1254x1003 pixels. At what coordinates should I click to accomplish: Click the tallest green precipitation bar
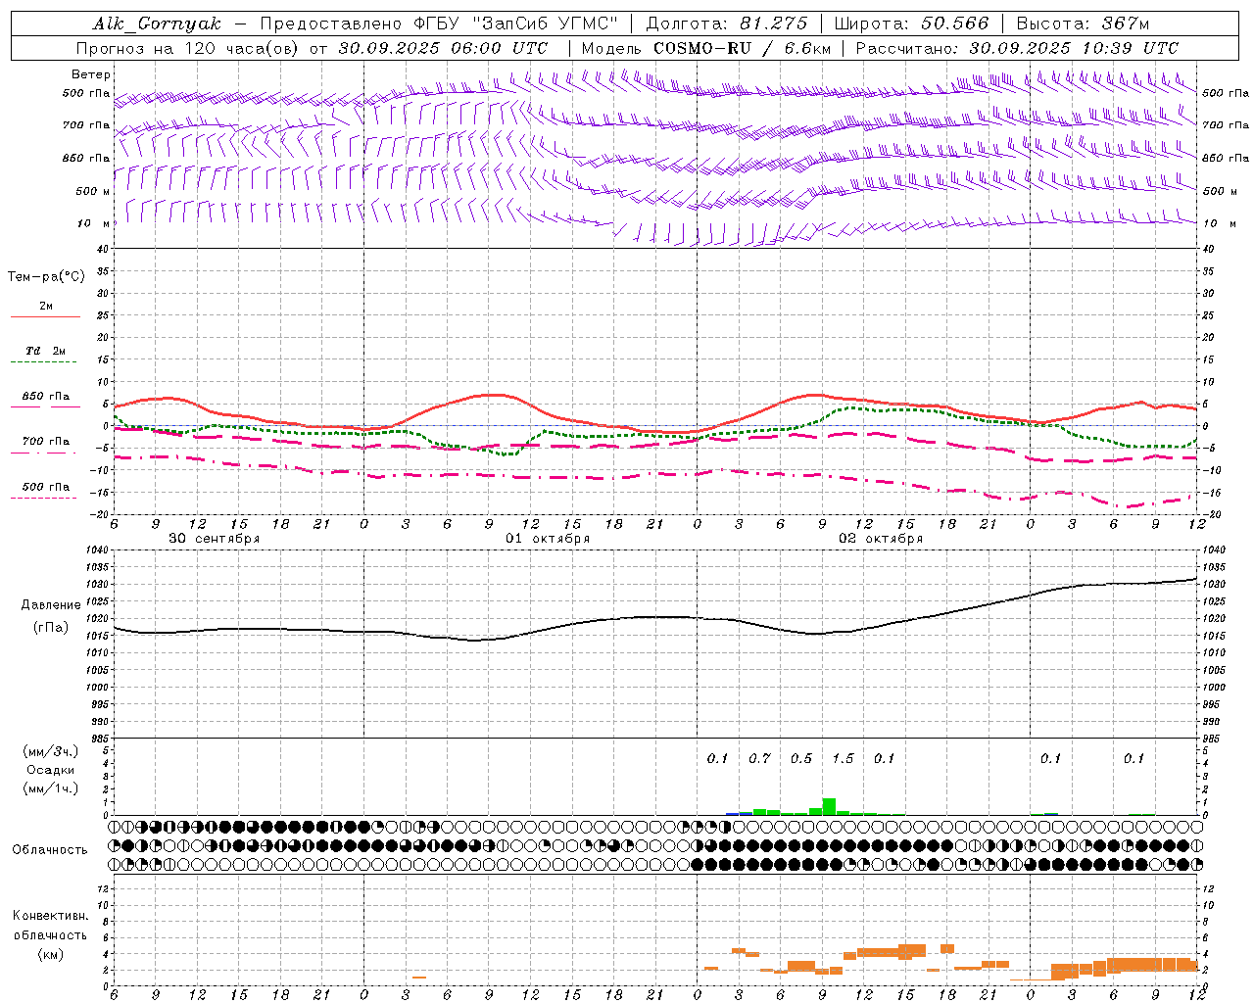coord(829,807)
